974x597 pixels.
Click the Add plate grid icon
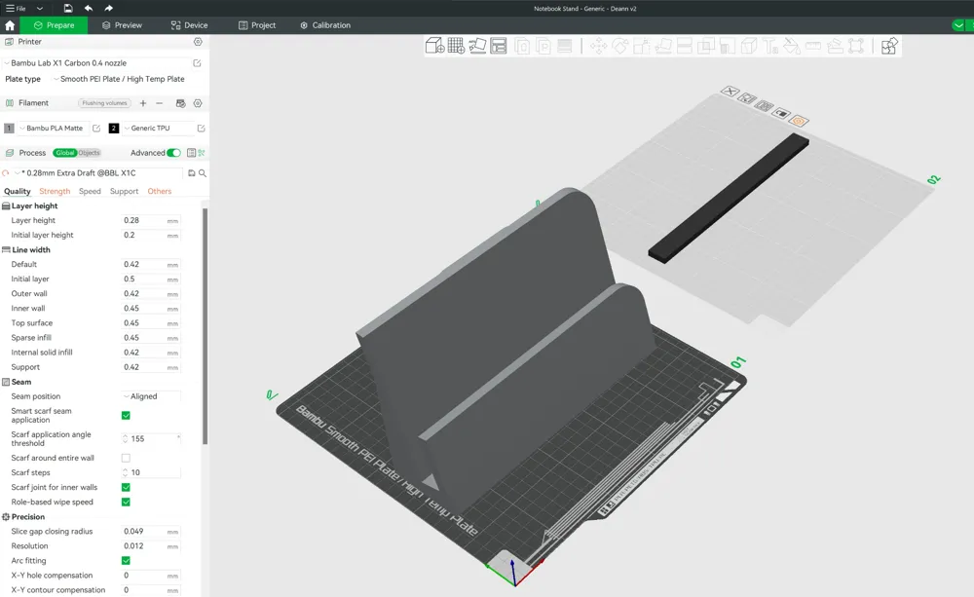(456, 46)
